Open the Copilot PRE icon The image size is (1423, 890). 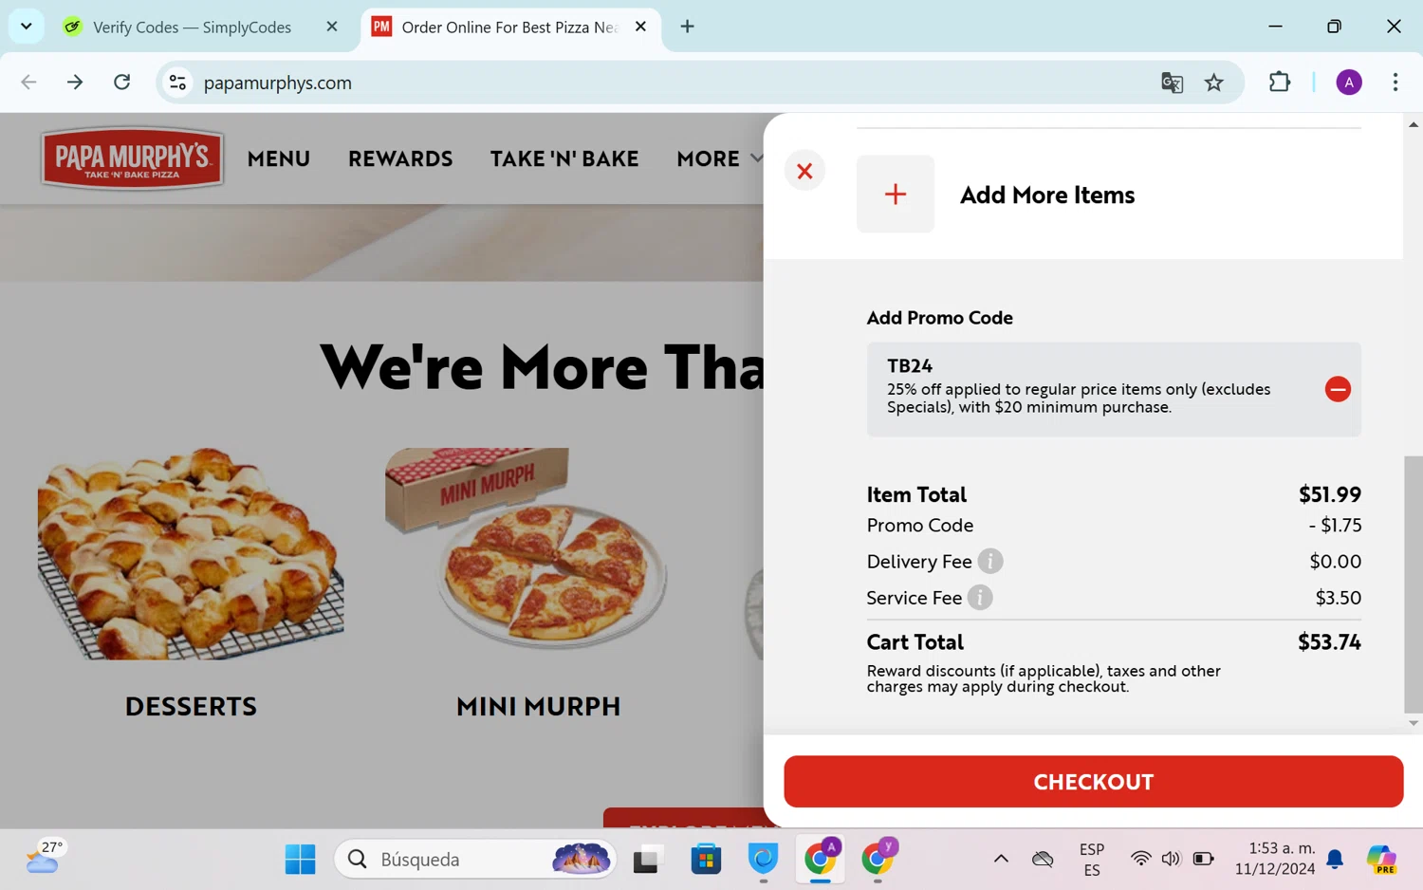click(1381, 859)
